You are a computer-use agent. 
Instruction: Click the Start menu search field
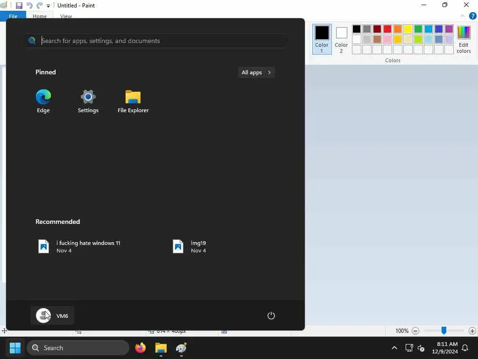point(157,41)
